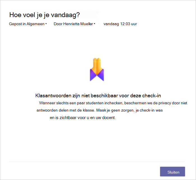Click the 'vandaag 12:03 uur' timestamp
This screenshot has width=196, height=180.
120,24
